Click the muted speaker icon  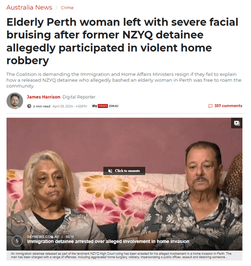click(110, 171)
